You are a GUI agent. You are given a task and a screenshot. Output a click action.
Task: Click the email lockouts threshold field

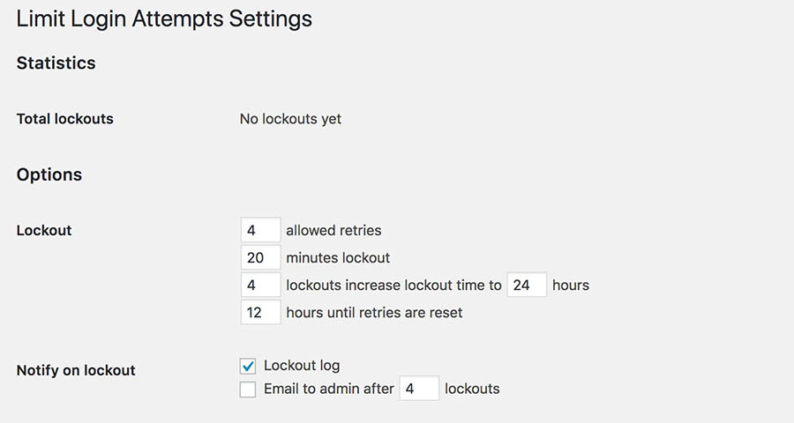point(419,389)
